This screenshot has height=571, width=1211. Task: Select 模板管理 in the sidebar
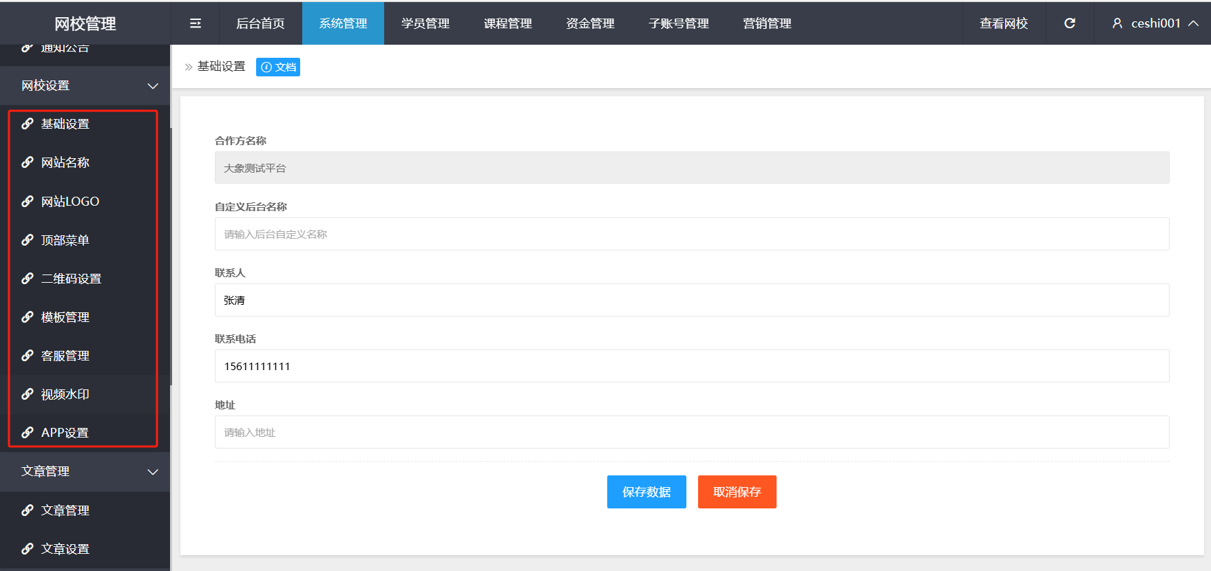(84, 317)
